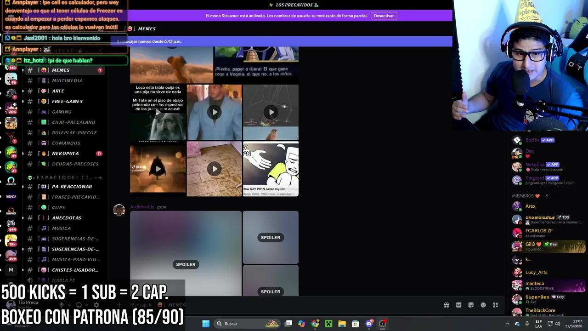Open the server icon with badge 499

pyautogui.click(x=11, y=255)
